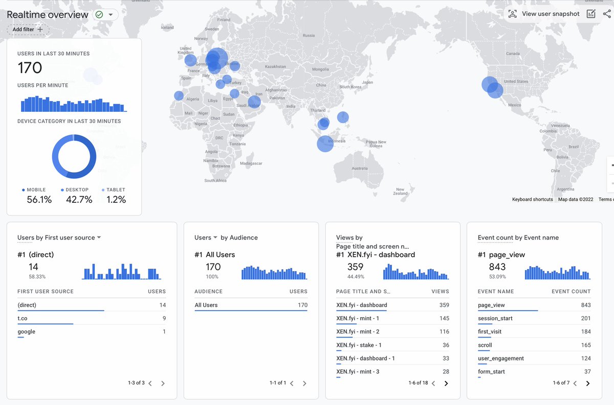The height and width of the screenshot is (405, 614).
Task: Click the green check status icon
Action: tap(99, 15)
